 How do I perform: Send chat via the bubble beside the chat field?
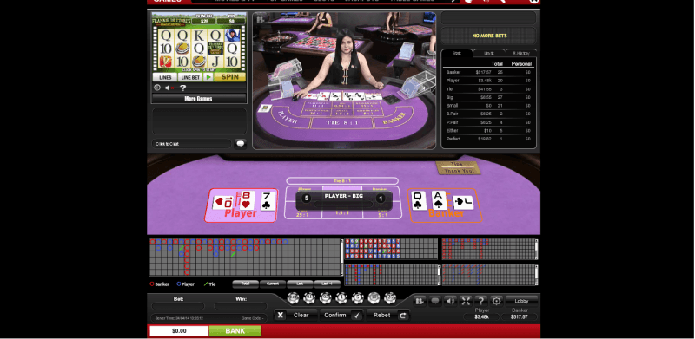click(240, 143)
